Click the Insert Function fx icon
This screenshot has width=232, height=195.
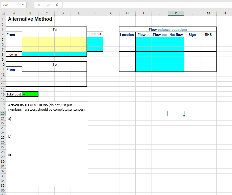click(57, 5)
